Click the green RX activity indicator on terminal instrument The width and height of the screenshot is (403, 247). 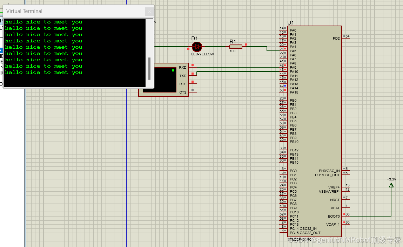172,71
